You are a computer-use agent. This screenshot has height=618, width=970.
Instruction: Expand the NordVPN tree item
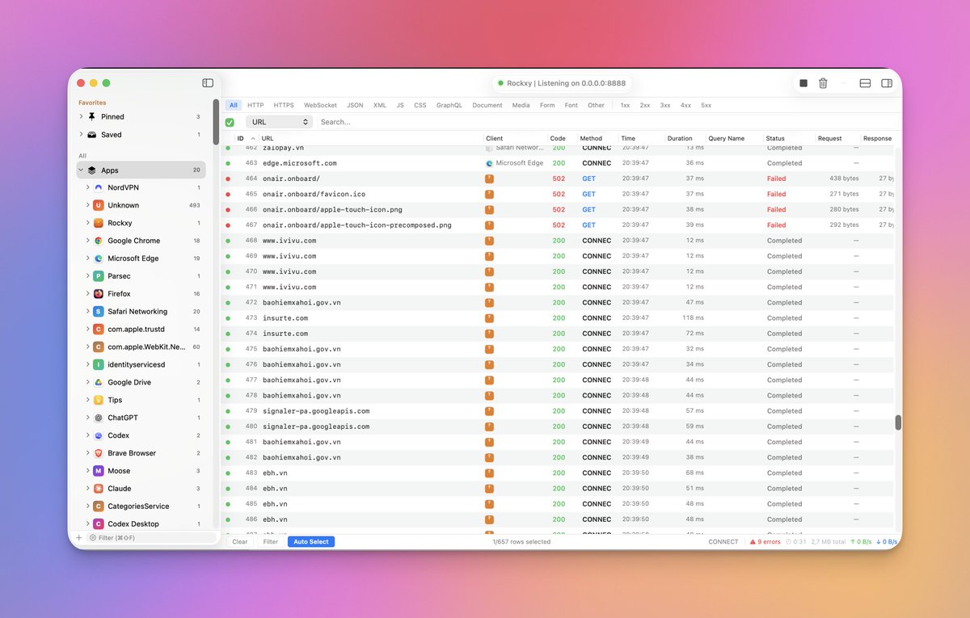pos(87,187)
